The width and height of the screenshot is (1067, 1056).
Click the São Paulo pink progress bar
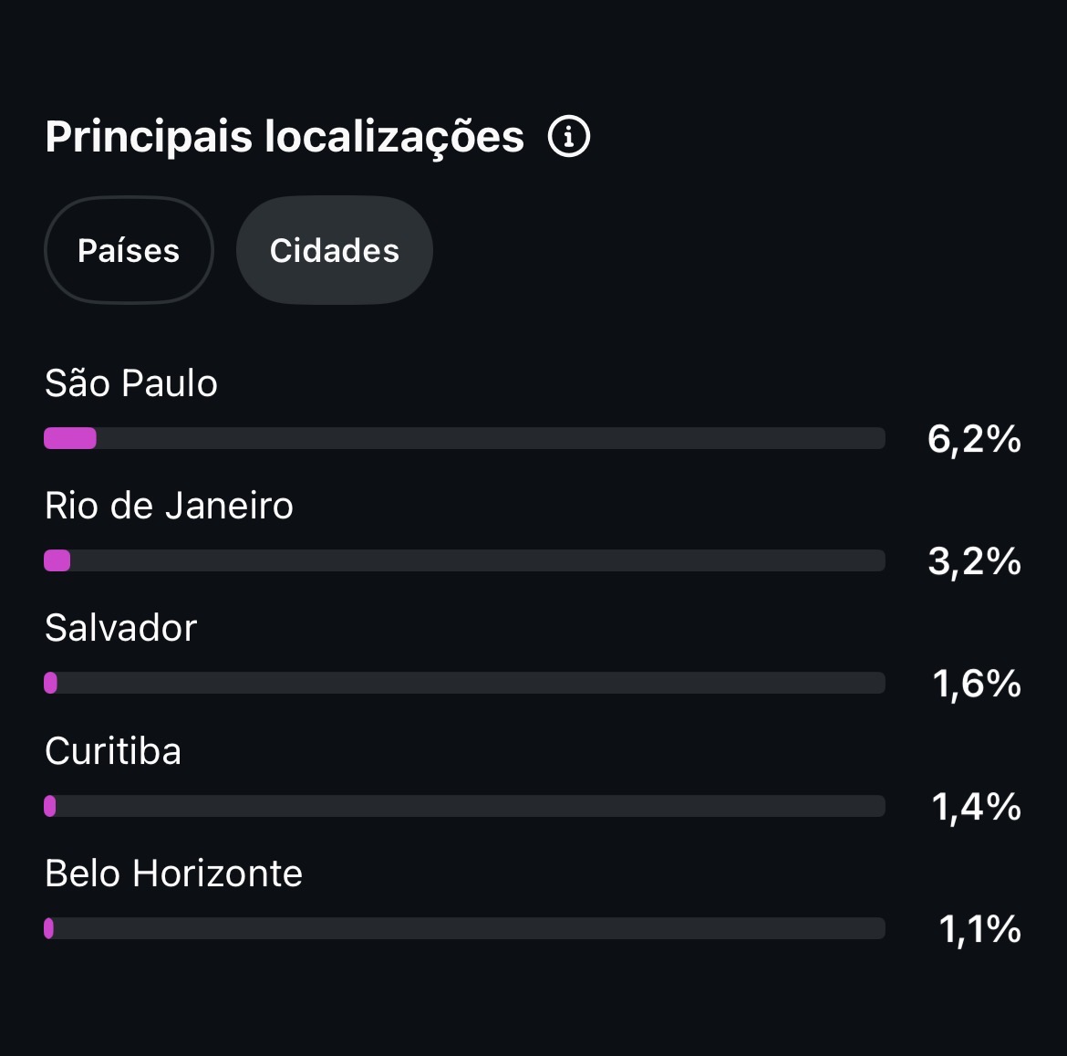(x=464, y=438)
